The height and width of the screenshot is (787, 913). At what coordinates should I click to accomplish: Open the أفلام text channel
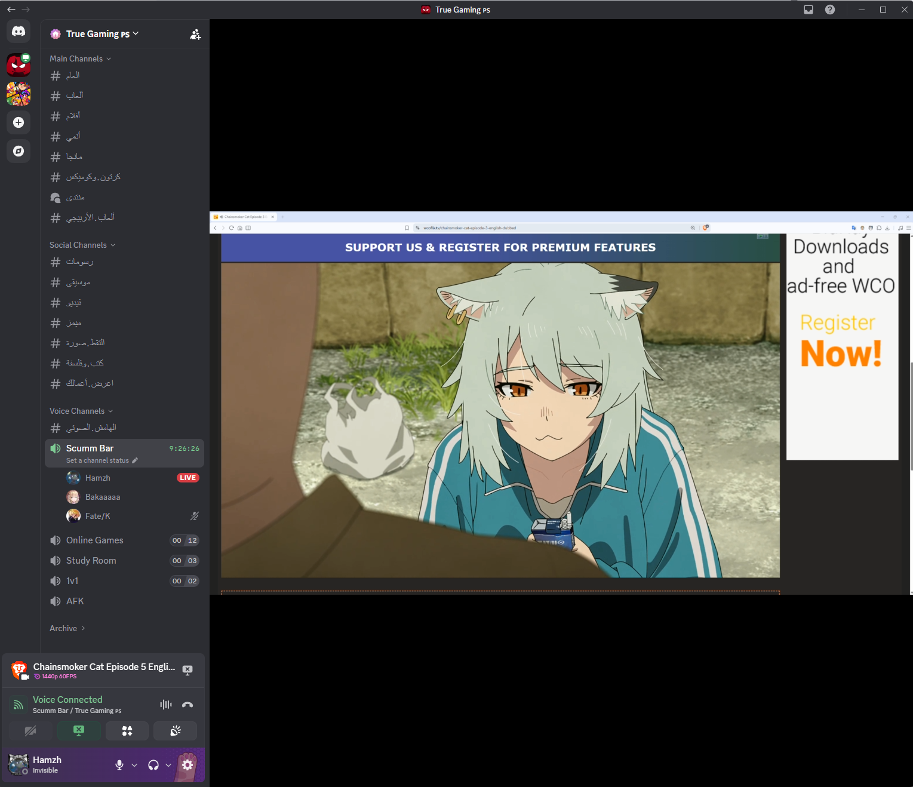click(124, 116)
